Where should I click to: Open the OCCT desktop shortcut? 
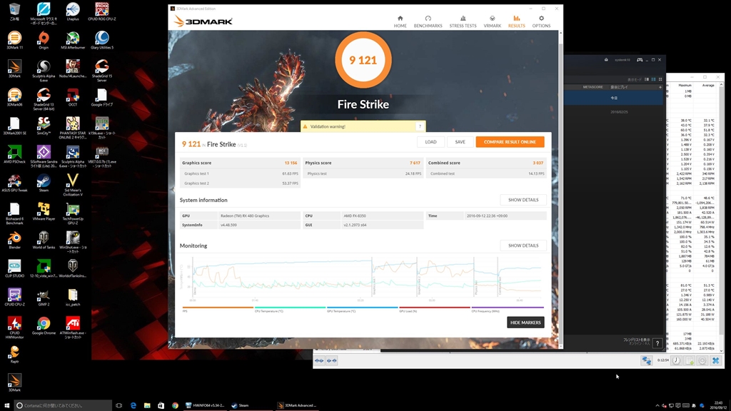(73, 97)
